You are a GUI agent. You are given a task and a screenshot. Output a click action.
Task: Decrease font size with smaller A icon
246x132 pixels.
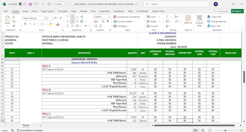pos(60,18)
